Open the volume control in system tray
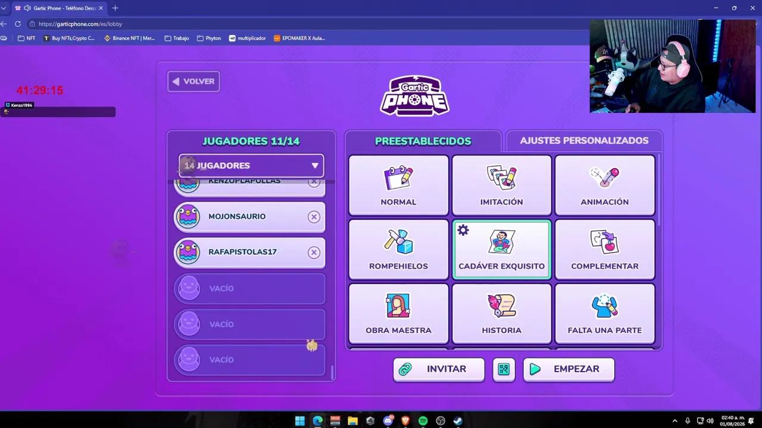This screenshot has height=428, width=762. 710,421
